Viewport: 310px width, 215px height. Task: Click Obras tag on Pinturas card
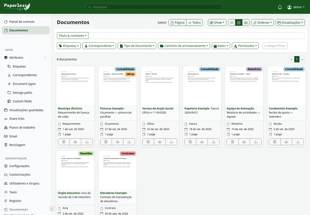point(130,74)
